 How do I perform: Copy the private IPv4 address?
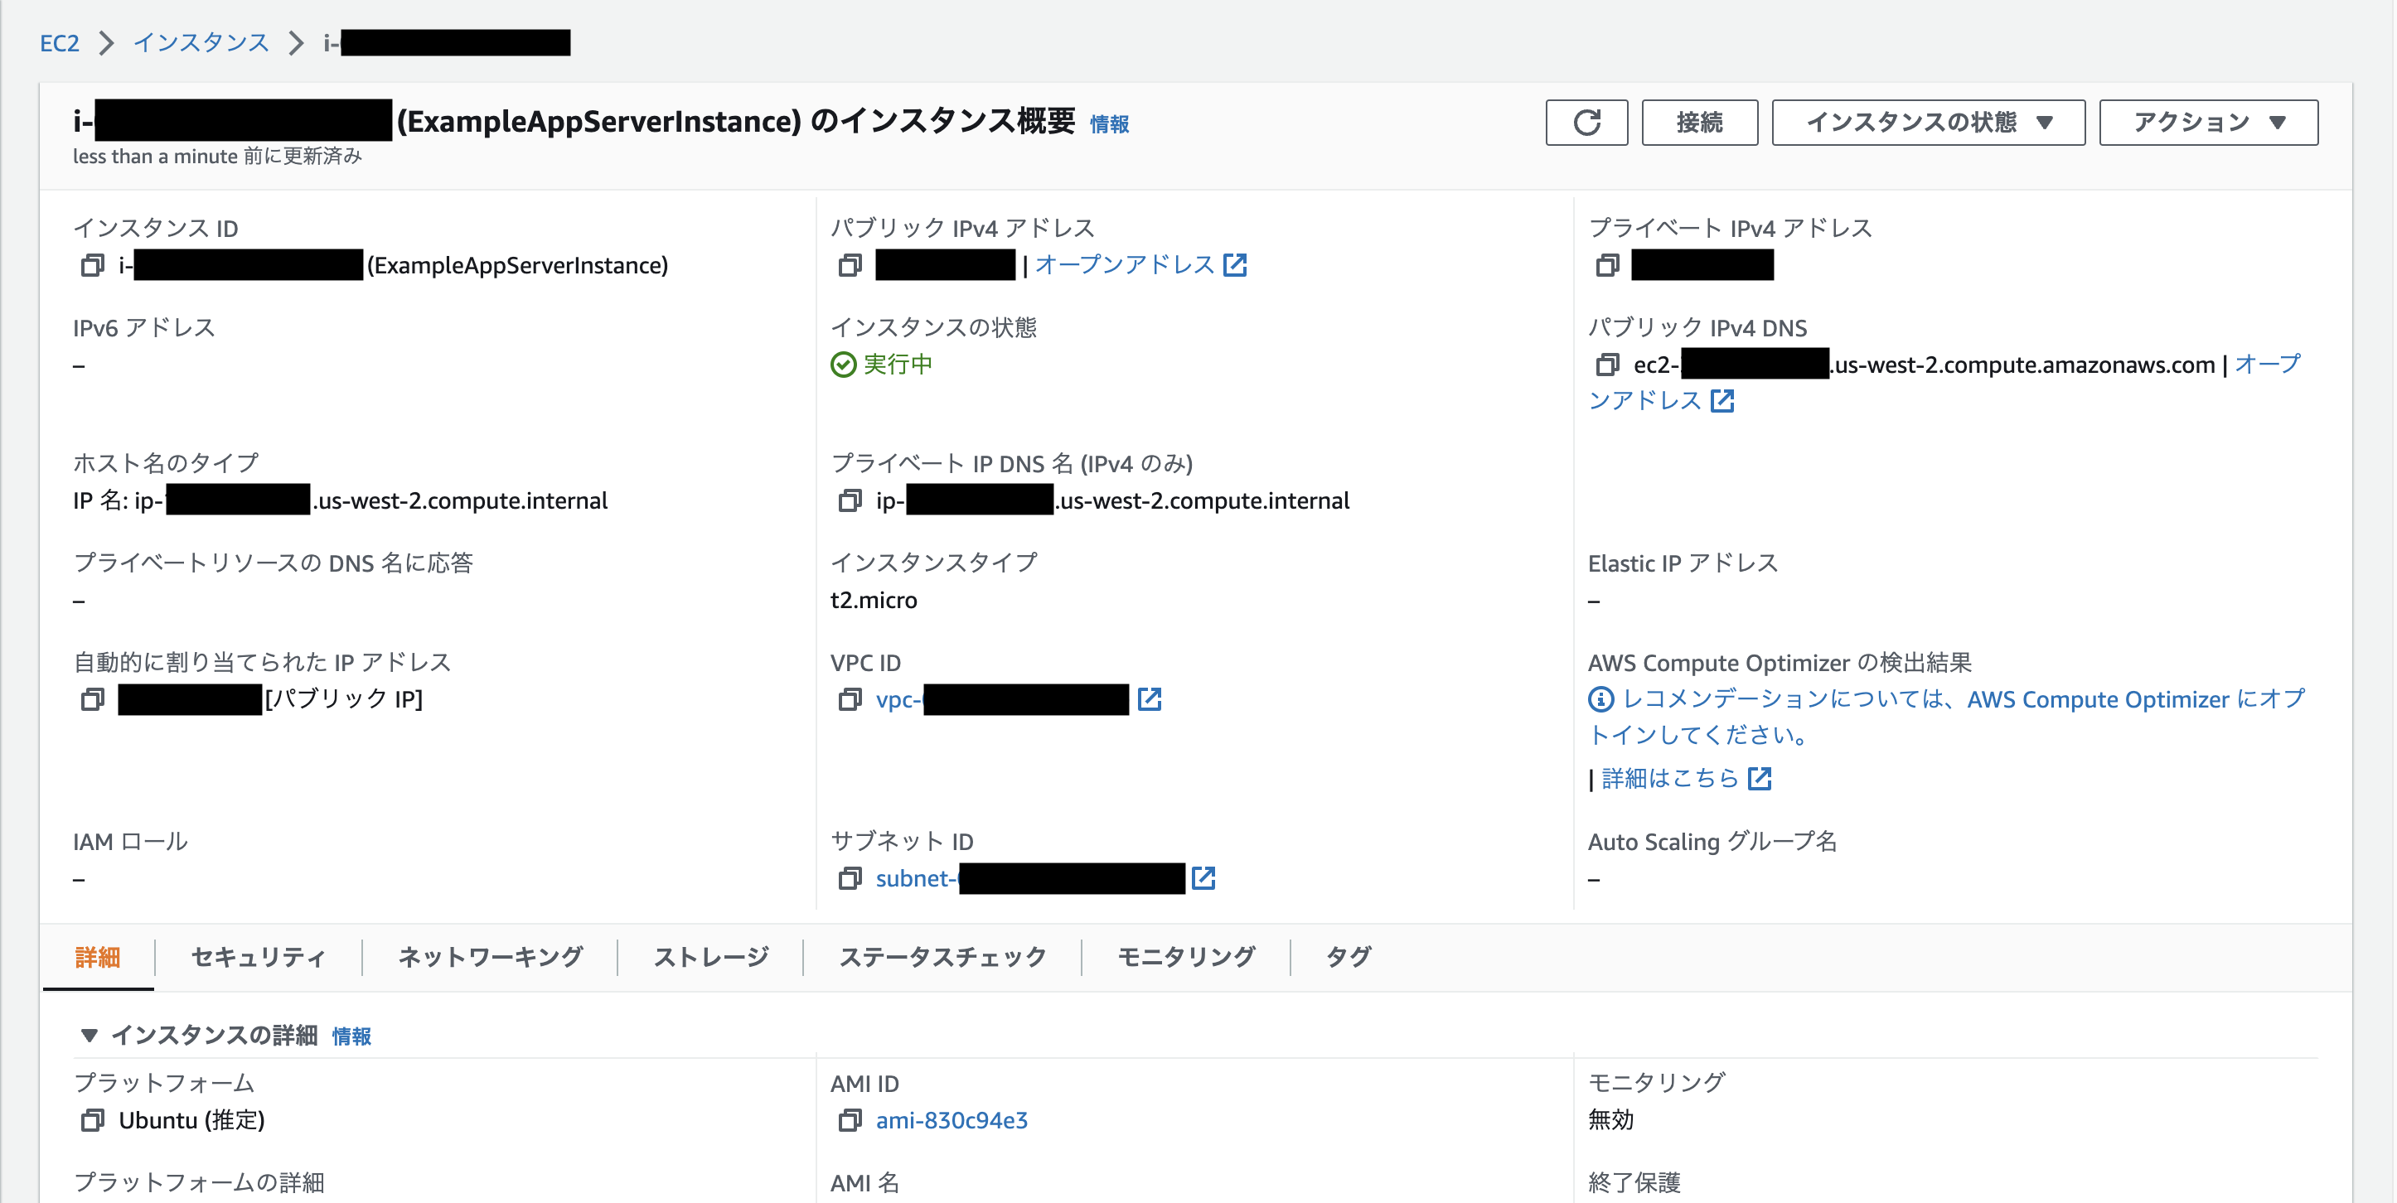coord(1607,265)
